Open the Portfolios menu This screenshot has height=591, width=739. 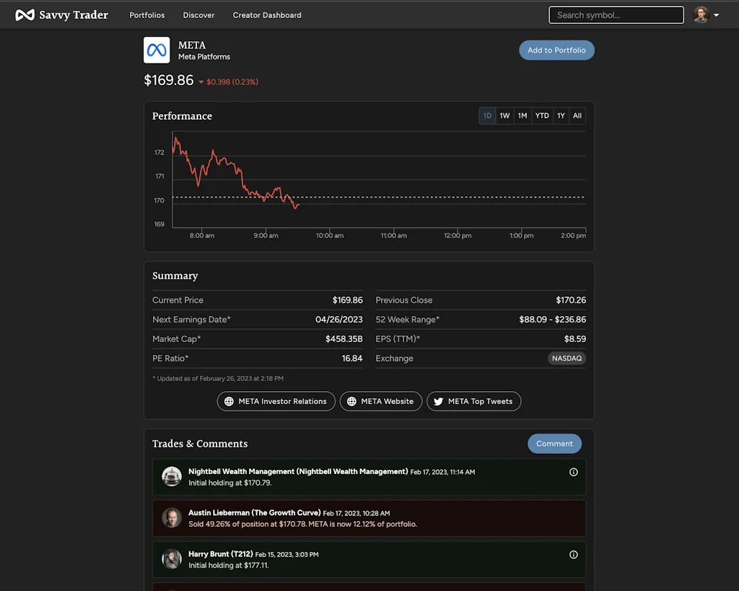click(x=147, y=14)
